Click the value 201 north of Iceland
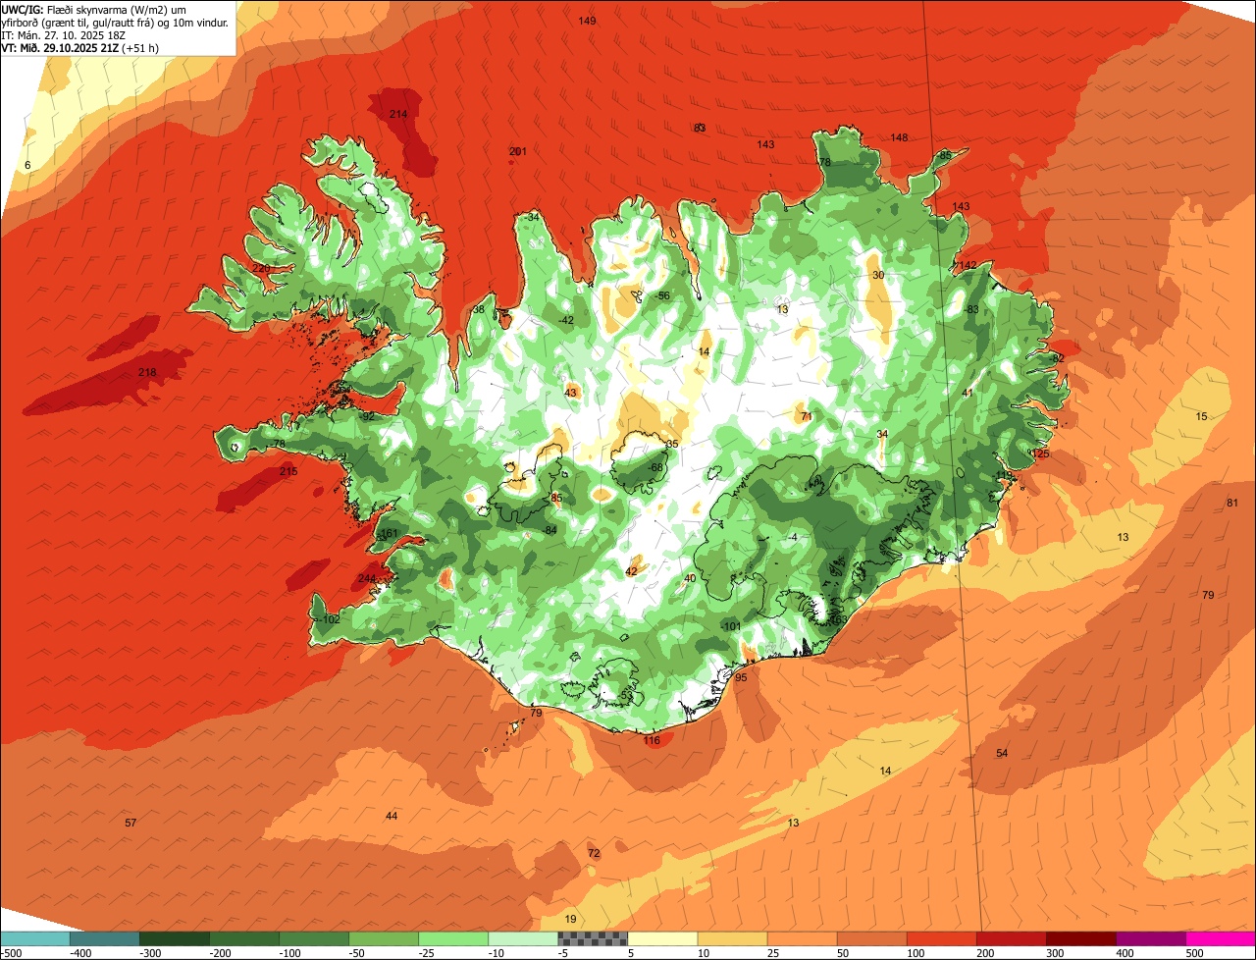The image size is (1256, 960). 518,151
